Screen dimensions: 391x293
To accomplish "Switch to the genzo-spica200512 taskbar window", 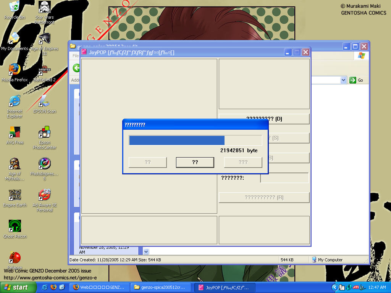I will pos(161,287).
